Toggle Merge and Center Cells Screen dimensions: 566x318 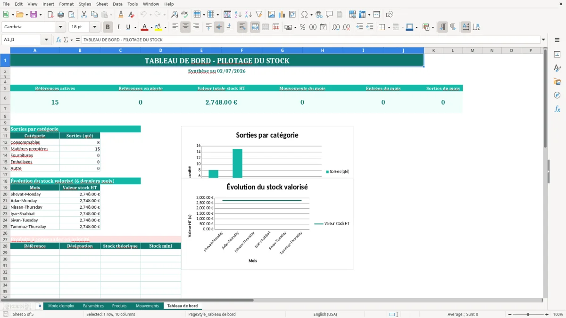pyautogui.click(x=255, y=27)
